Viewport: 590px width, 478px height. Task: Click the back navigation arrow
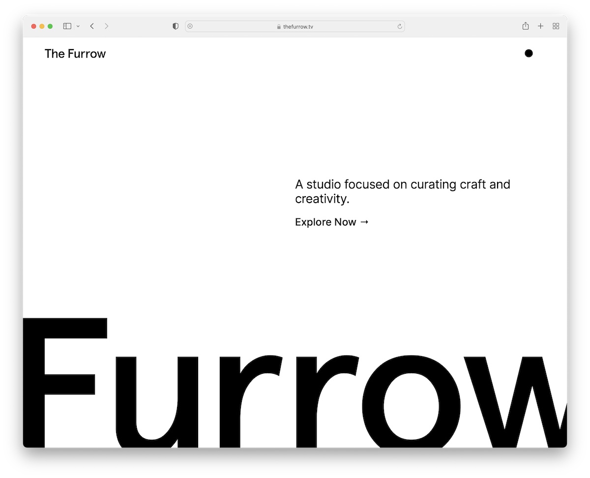point(92,26)
